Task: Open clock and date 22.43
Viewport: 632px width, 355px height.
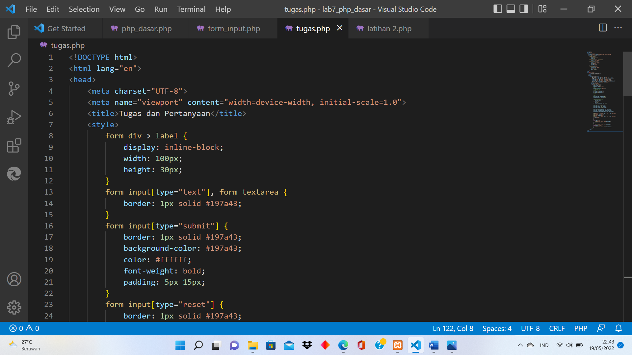Action: click(601, 345)
